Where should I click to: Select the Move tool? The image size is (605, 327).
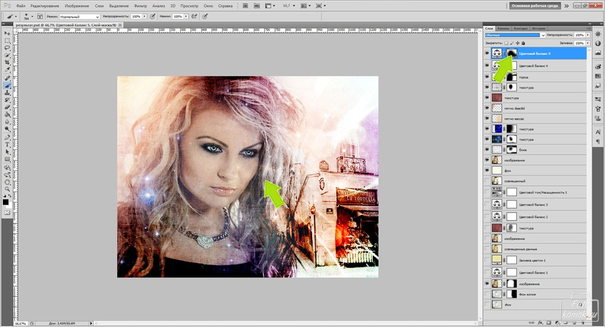pyautogui.click(x=7, y=34)
